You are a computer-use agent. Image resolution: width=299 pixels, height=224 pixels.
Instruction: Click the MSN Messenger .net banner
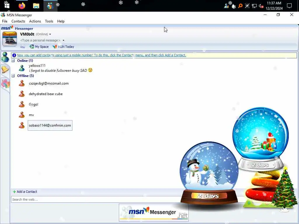pos(154,213)
